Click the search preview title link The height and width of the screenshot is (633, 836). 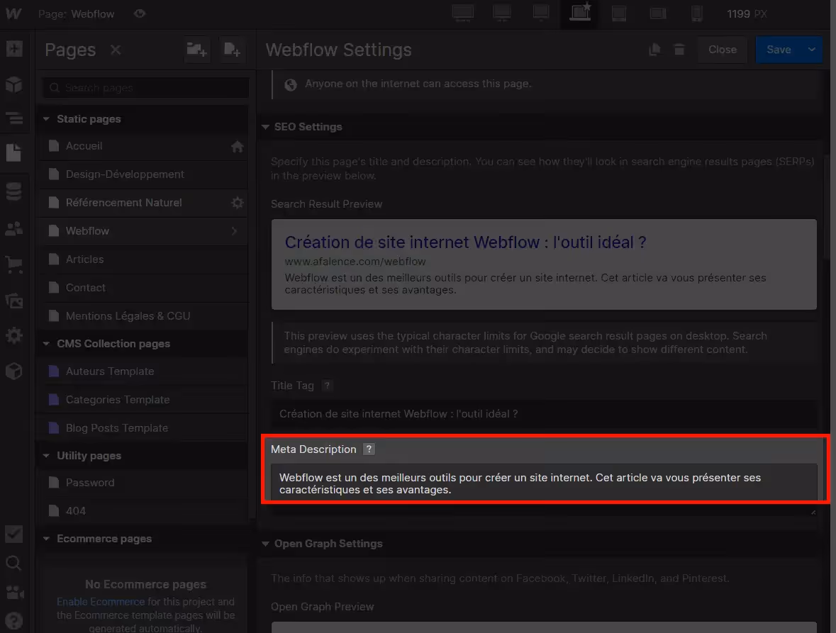(x=465, y=242)
